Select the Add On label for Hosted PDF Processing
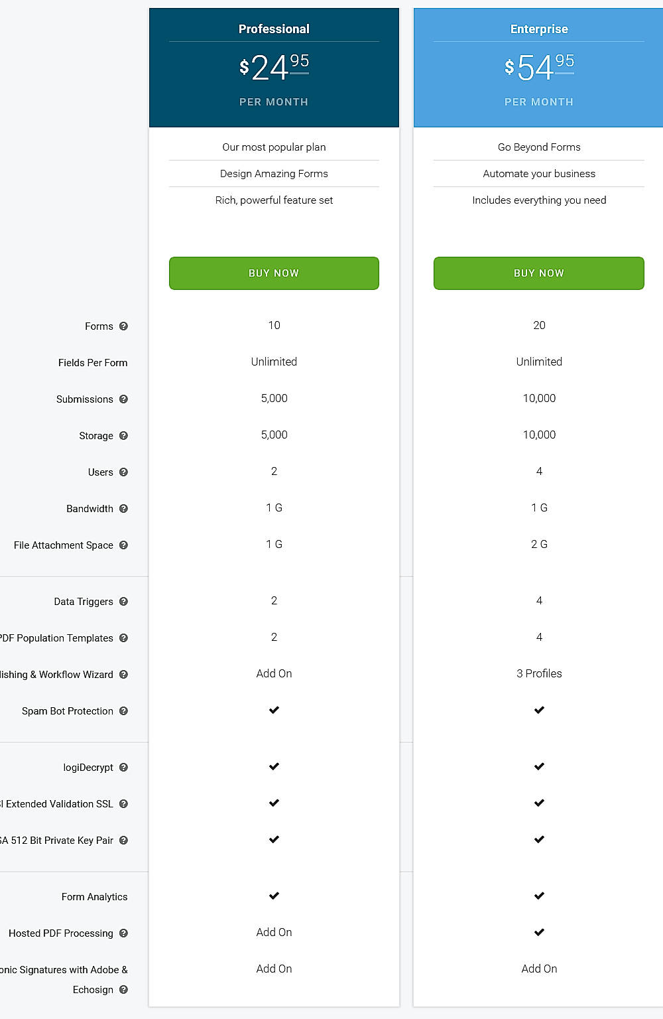The image size is (663, 1019). pyautogui.click(x=274, y=932)
